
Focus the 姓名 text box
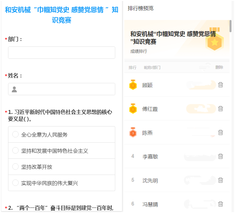coord(61,89)
